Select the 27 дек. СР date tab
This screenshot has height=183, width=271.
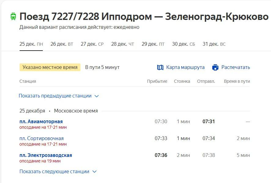[92, 44]
